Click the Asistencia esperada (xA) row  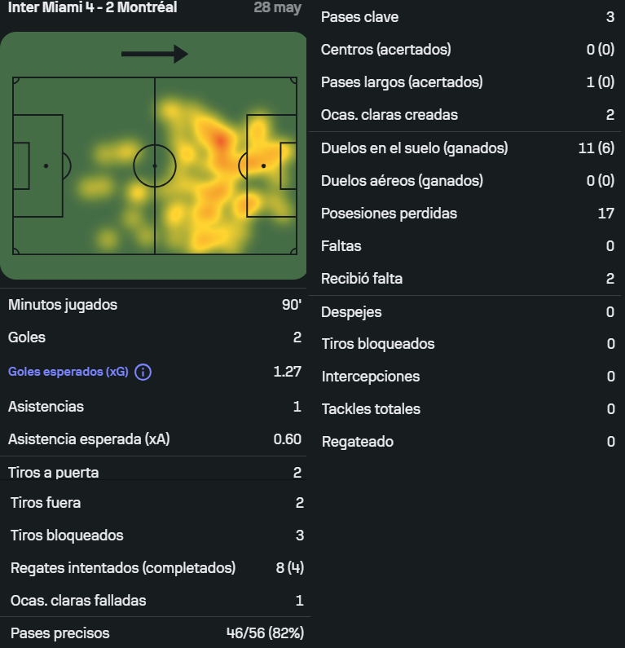coord(155,439)
